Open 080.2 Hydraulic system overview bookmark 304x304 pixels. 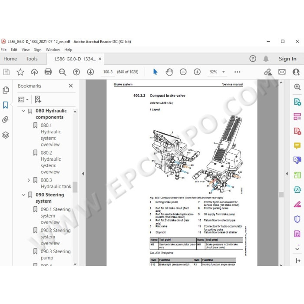51,162
